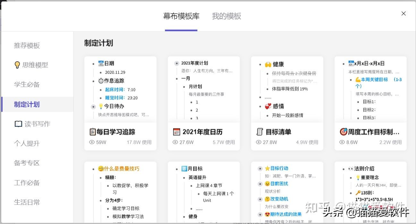Collapse the 今日待办 outline node

point(93,107)
